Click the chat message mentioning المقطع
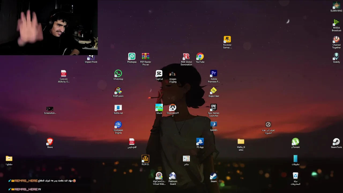This screenshot has width=343, height=193. [42, 181]
